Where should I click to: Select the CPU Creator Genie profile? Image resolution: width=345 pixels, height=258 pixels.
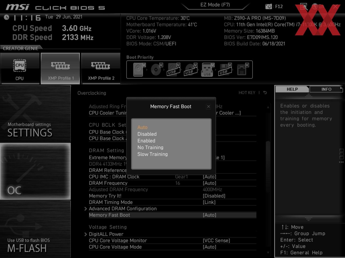[20, 69]
